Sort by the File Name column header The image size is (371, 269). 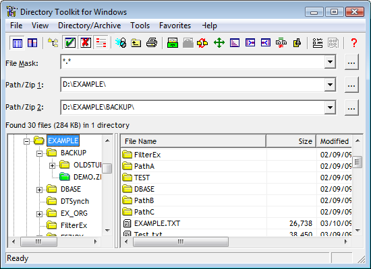(x=194, y=141)
